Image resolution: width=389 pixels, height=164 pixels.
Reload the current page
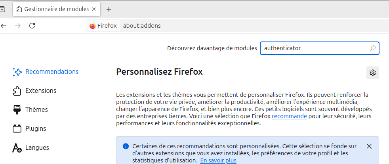click(x=32, y=26)
